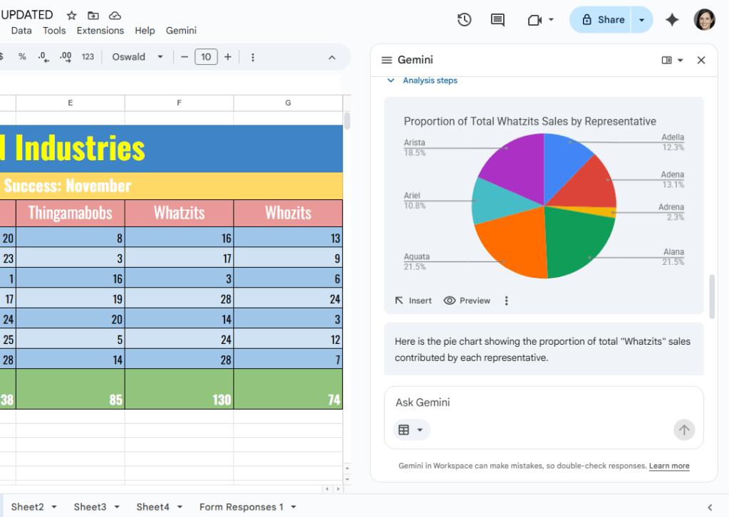
Task: Collapse the toolbar with the chevron
Action: (x=332, y=56)
